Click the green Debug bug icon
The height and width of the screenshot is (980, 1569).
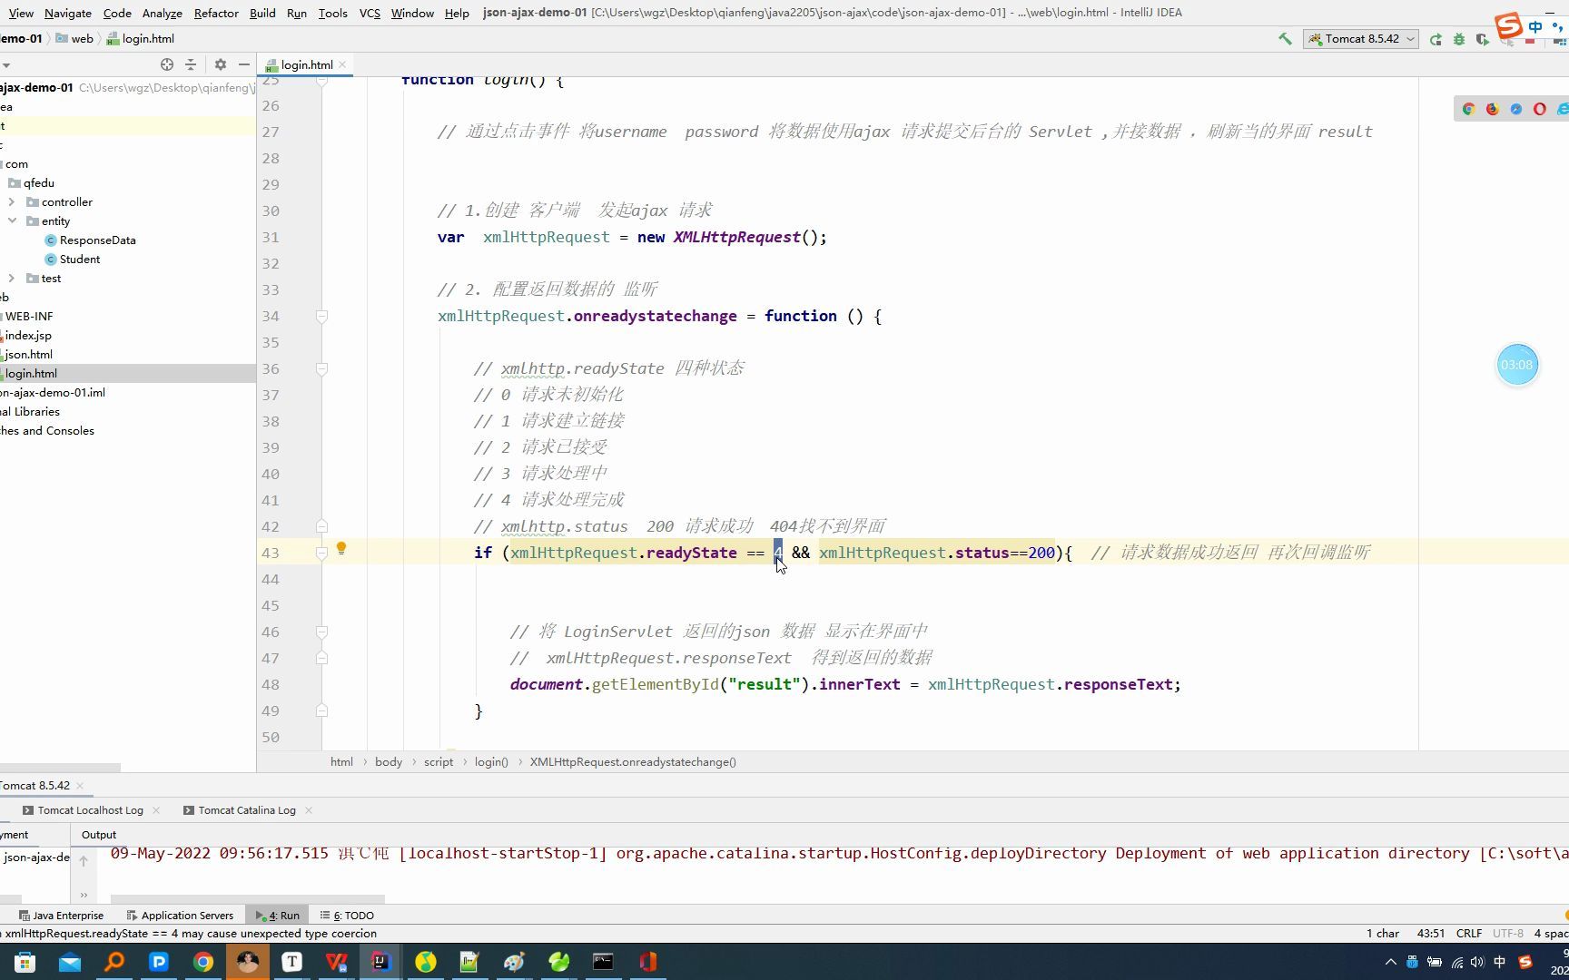point(1459,39)
